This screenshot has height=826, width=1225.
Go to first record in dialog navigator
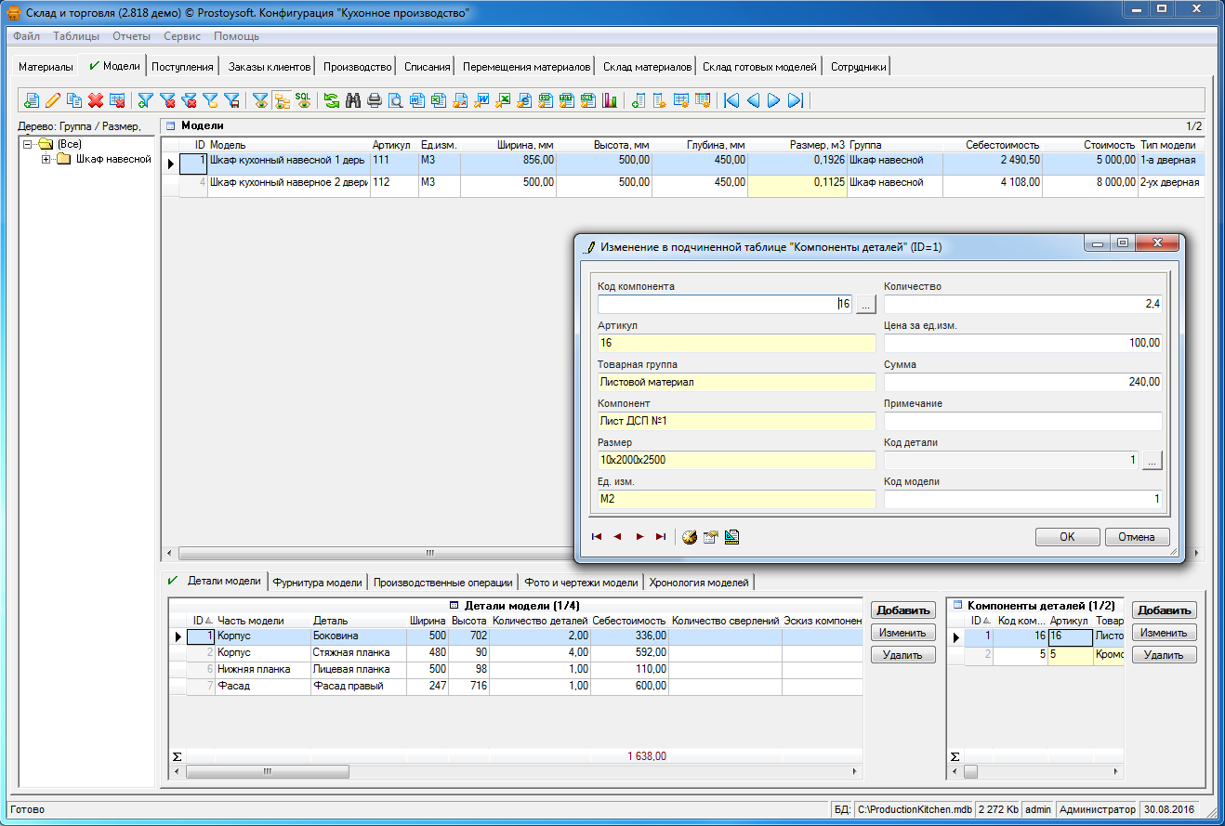(x=597, y=537)
